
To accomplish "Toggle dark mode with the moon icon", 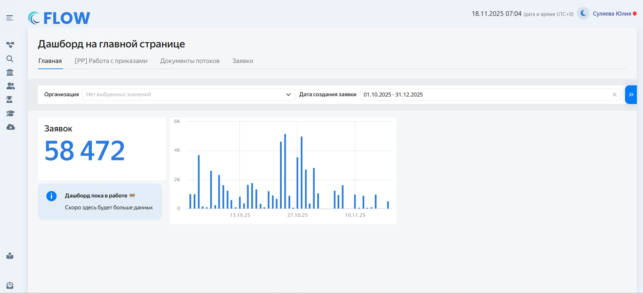I will [583, 14].
